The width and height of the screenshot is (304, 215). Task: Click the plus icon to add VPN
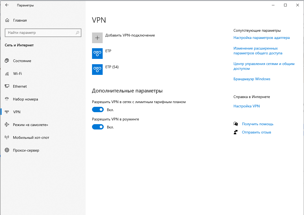pos(97,38)
